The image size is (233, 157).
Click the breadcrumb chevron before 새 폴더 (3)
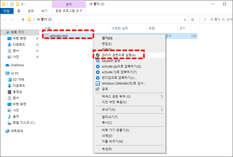coord(34,20)
